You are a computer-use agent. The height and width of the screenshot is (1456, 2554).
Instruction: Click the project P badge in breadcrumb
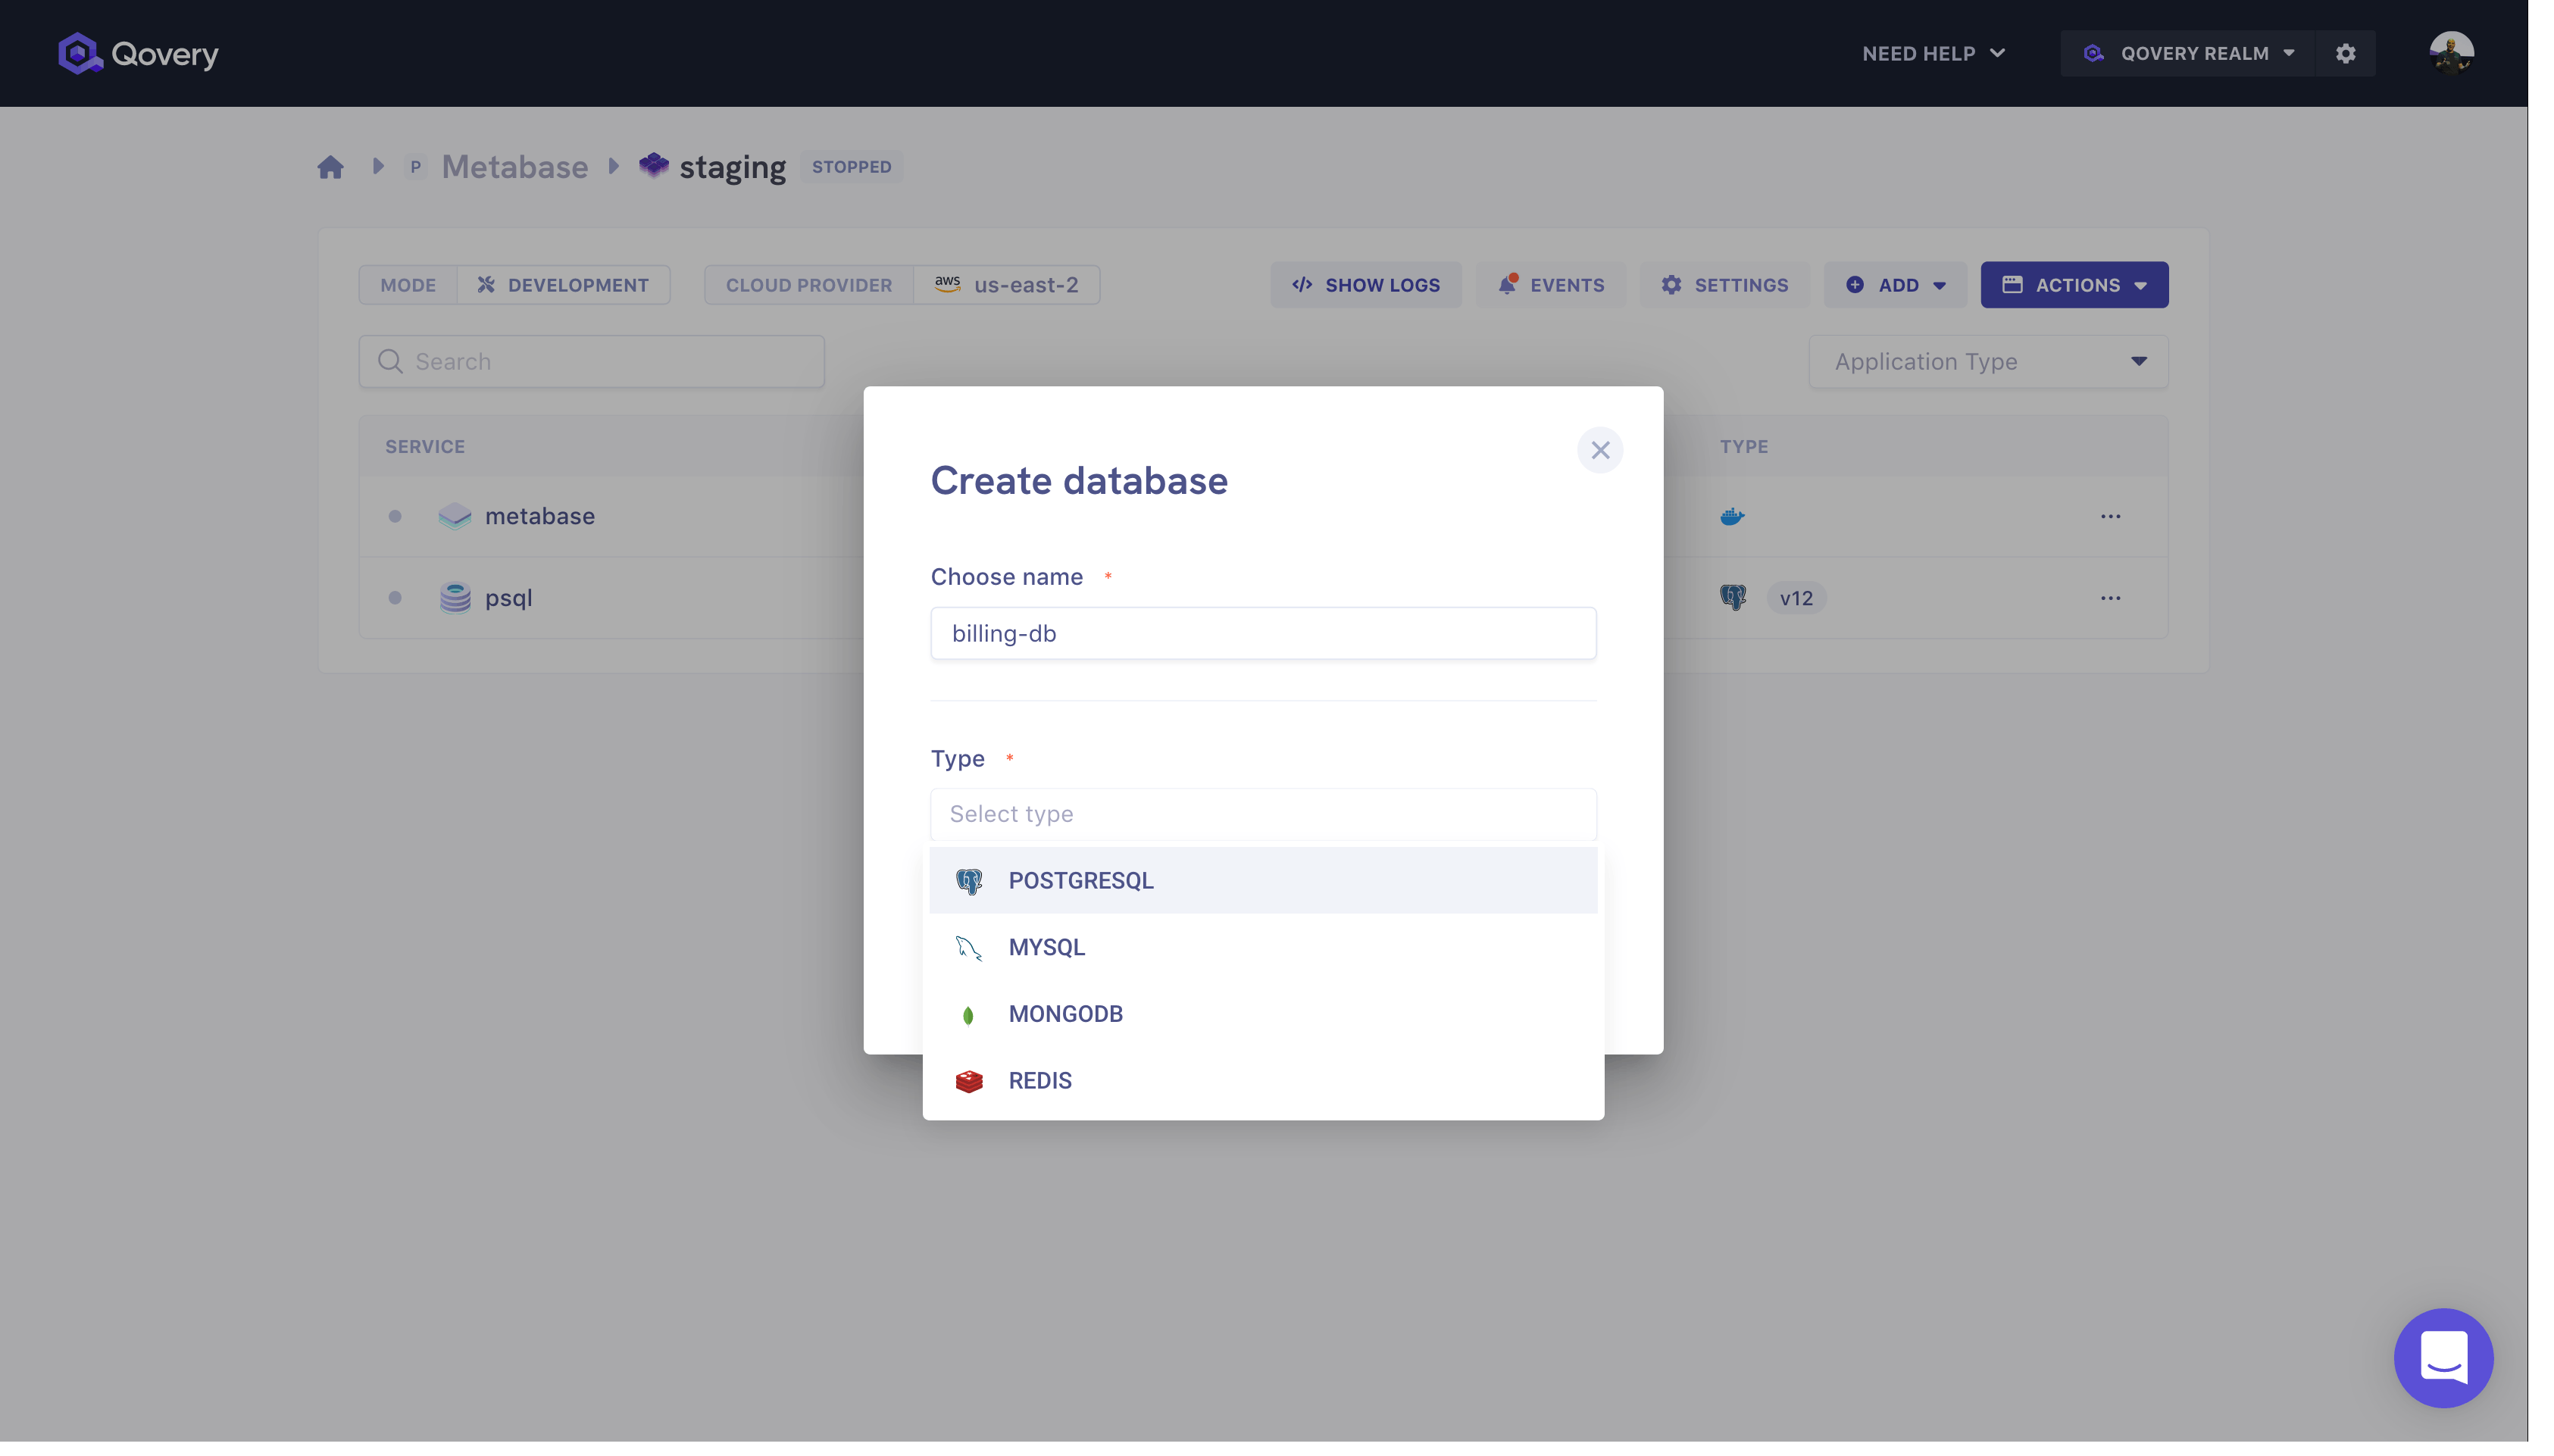415,166
